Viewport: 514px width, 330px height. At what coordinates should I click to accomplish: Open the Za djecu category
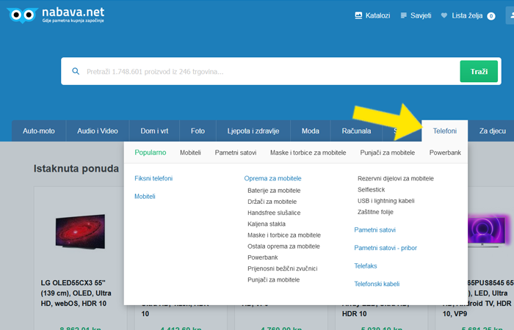pyautogui.click(x=493, y=131)
